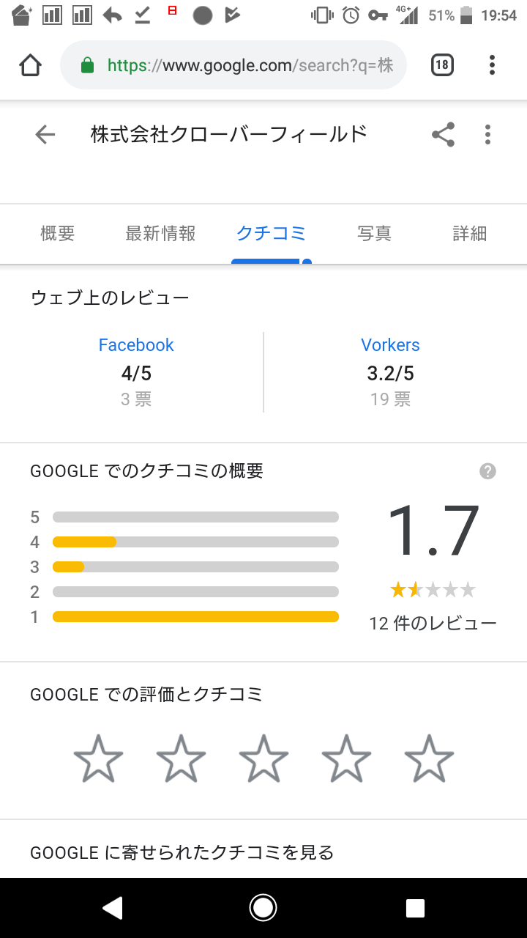Open Android recent apps square button
The height and width of the screenshot is (938, 527).
[x=415, y=908]
